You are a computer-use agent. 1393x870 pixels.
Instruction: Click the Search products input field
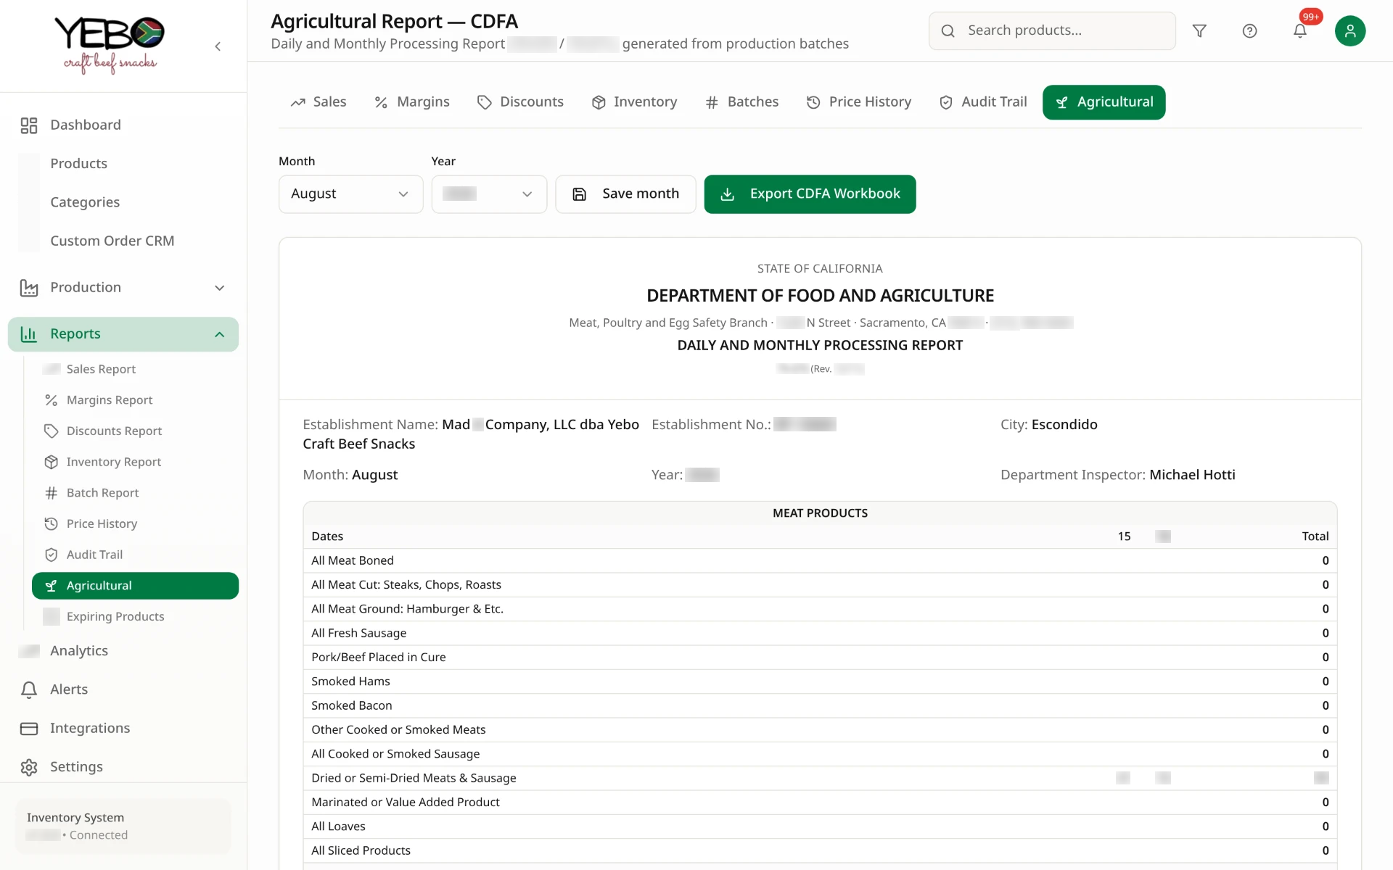coord(1052,30)
